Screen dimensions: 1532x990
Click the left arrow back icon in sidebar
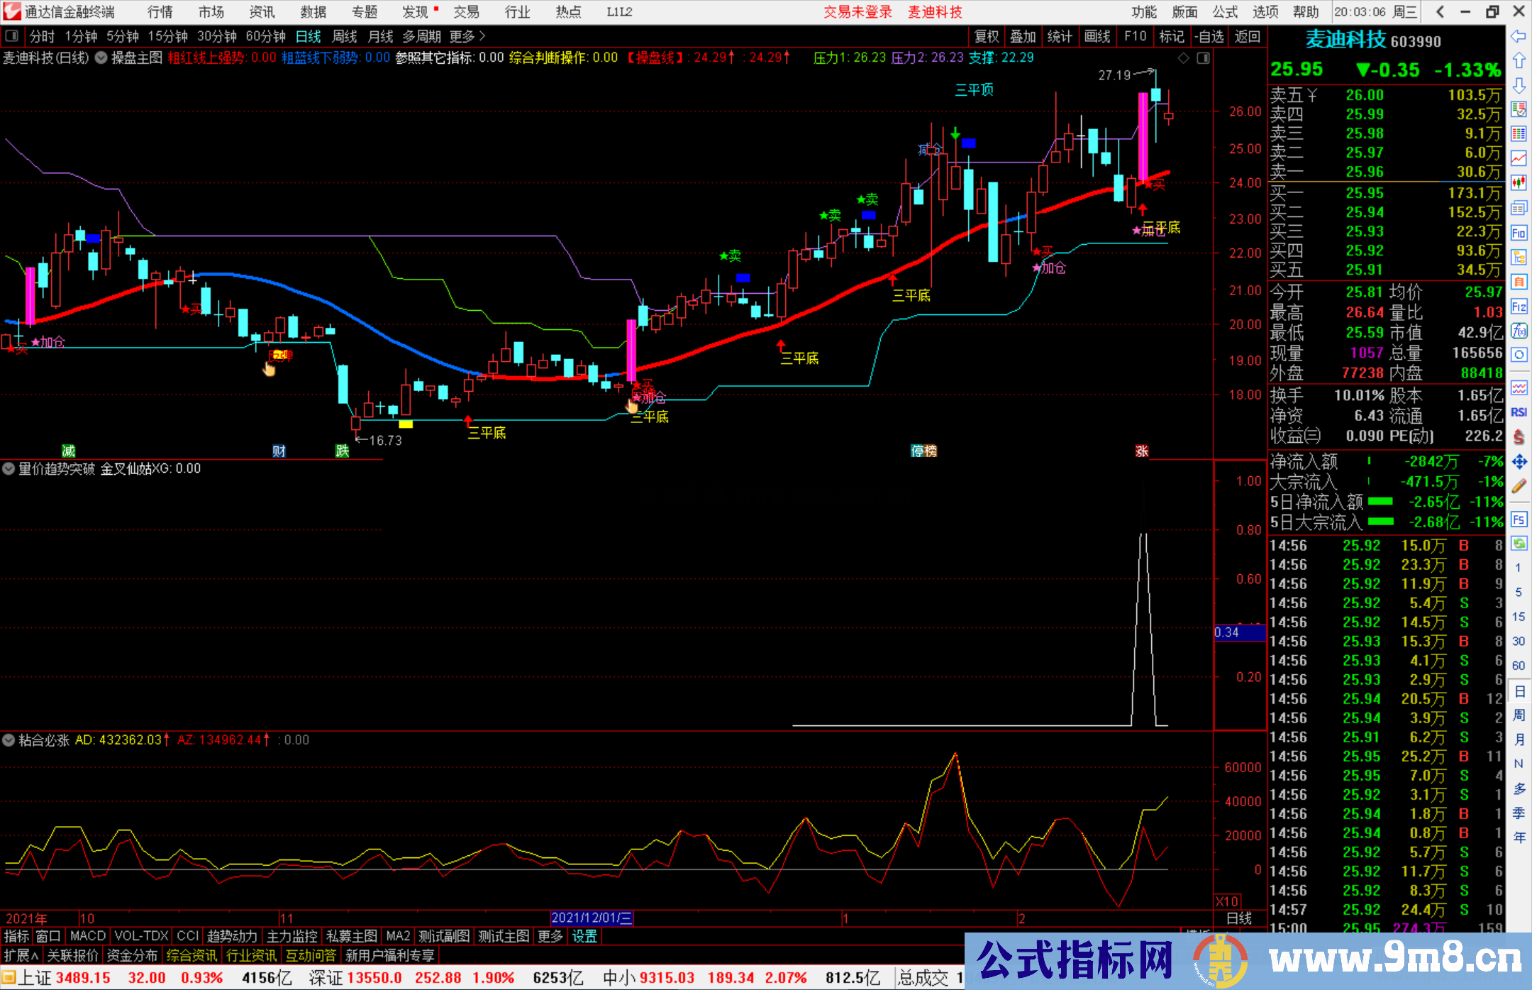(1519, 36)
